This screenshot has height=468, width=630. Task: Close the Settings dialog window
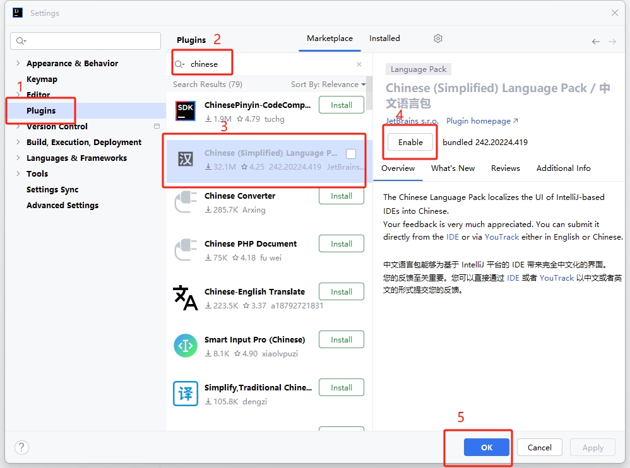pos(615,13)
